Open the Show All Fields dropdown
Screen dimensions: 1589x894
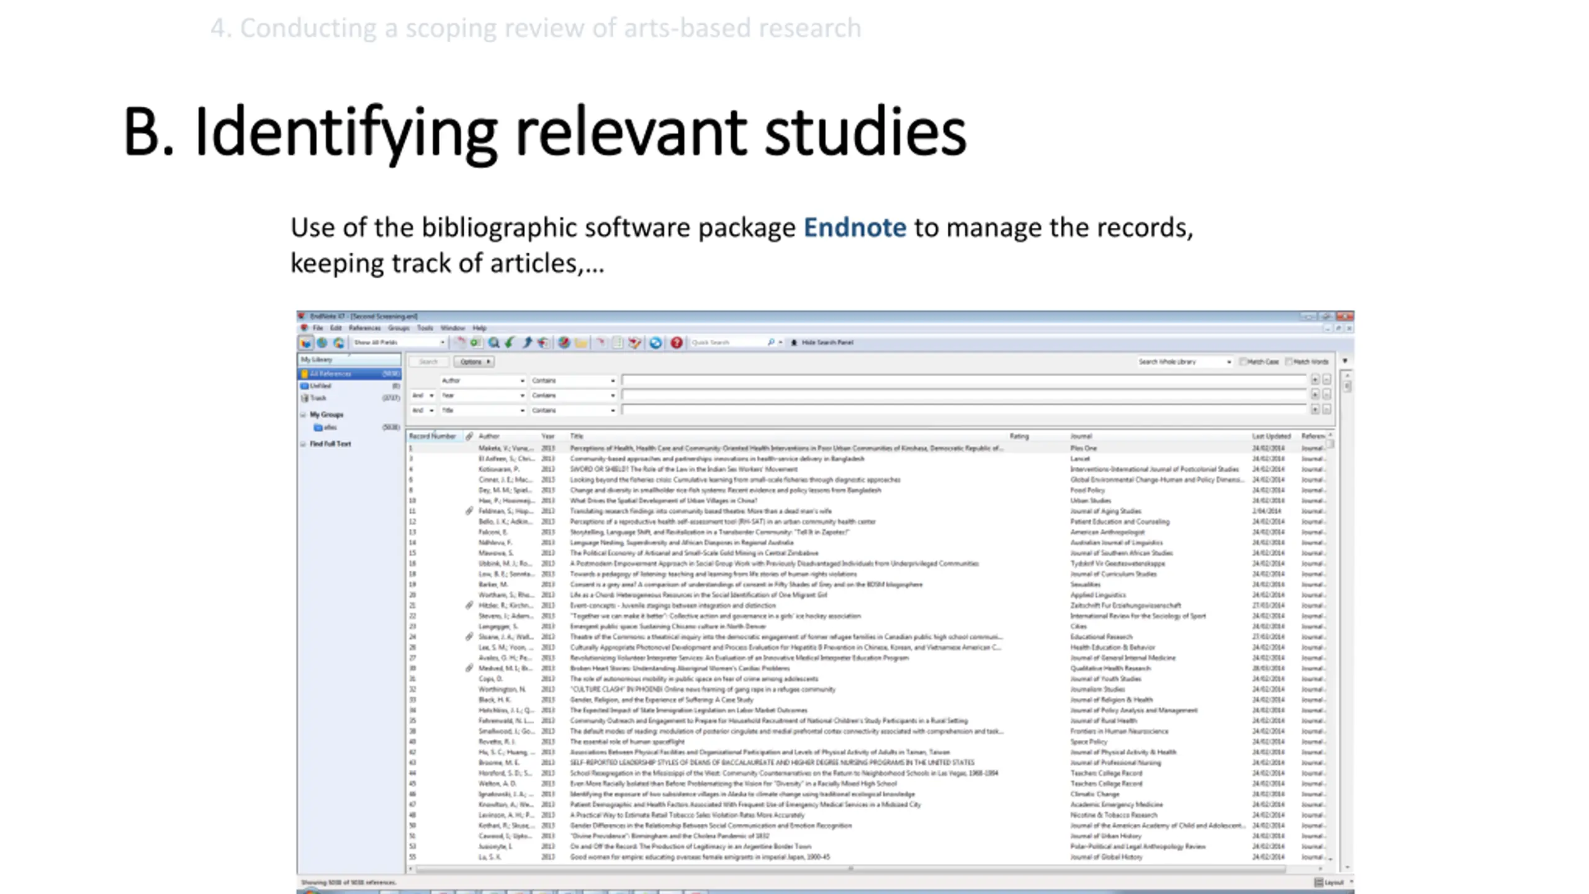pos(398,343)
